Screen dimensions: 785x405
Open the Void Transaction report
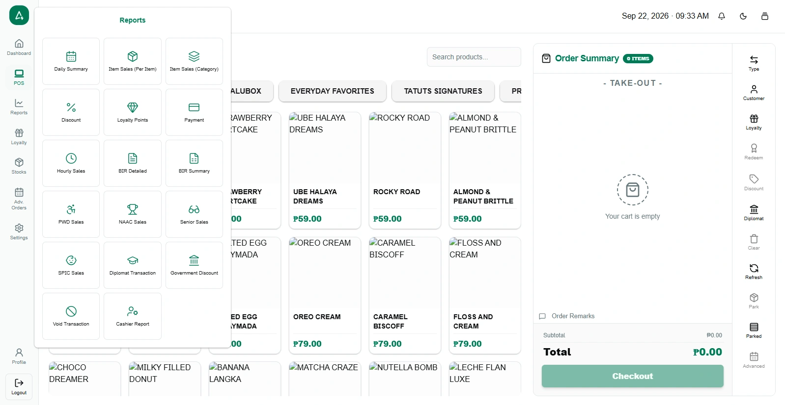coord(71,316)
